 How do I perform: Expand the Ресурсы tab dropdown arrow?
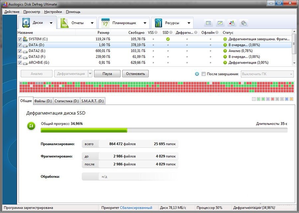[x=189, y=23]
